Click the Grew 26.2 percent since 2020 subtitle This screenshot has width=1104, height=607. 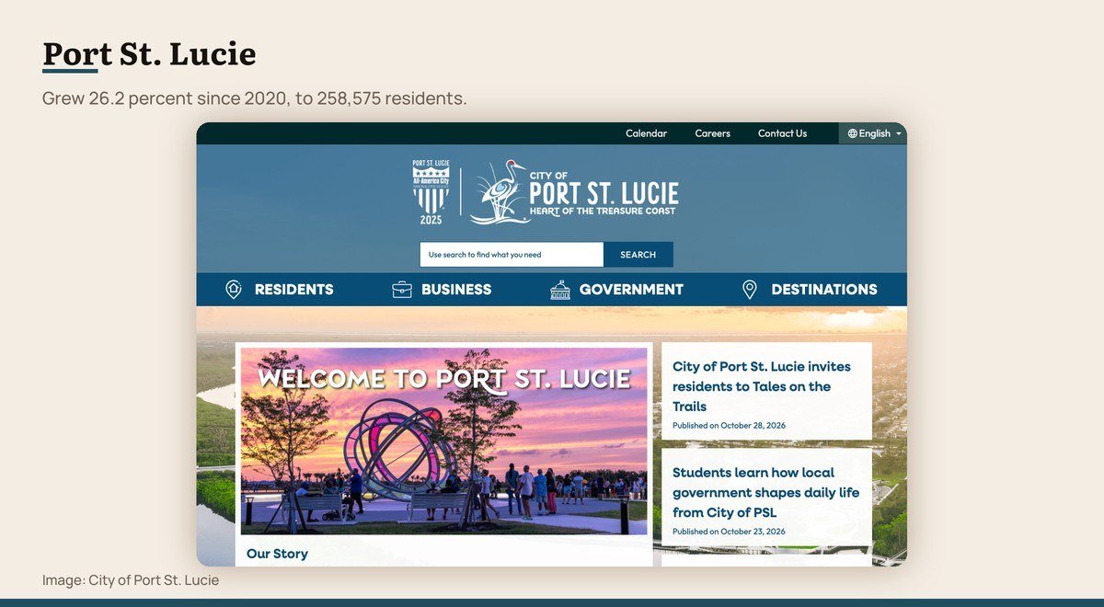[255, 97]
